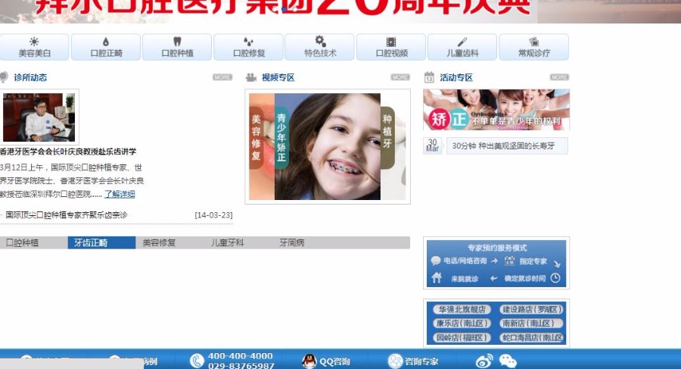The height and width of the screenshot is (369, 681).
Task: Switch to the 牙周病 tab
Action: coord(291,242)
